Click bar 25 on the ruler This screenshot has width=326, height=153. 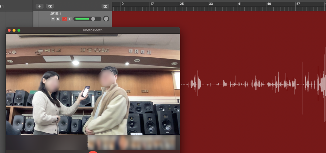pos(182,4)
